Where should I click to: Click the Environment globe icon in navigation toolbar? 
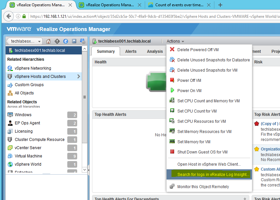point(66,41)
